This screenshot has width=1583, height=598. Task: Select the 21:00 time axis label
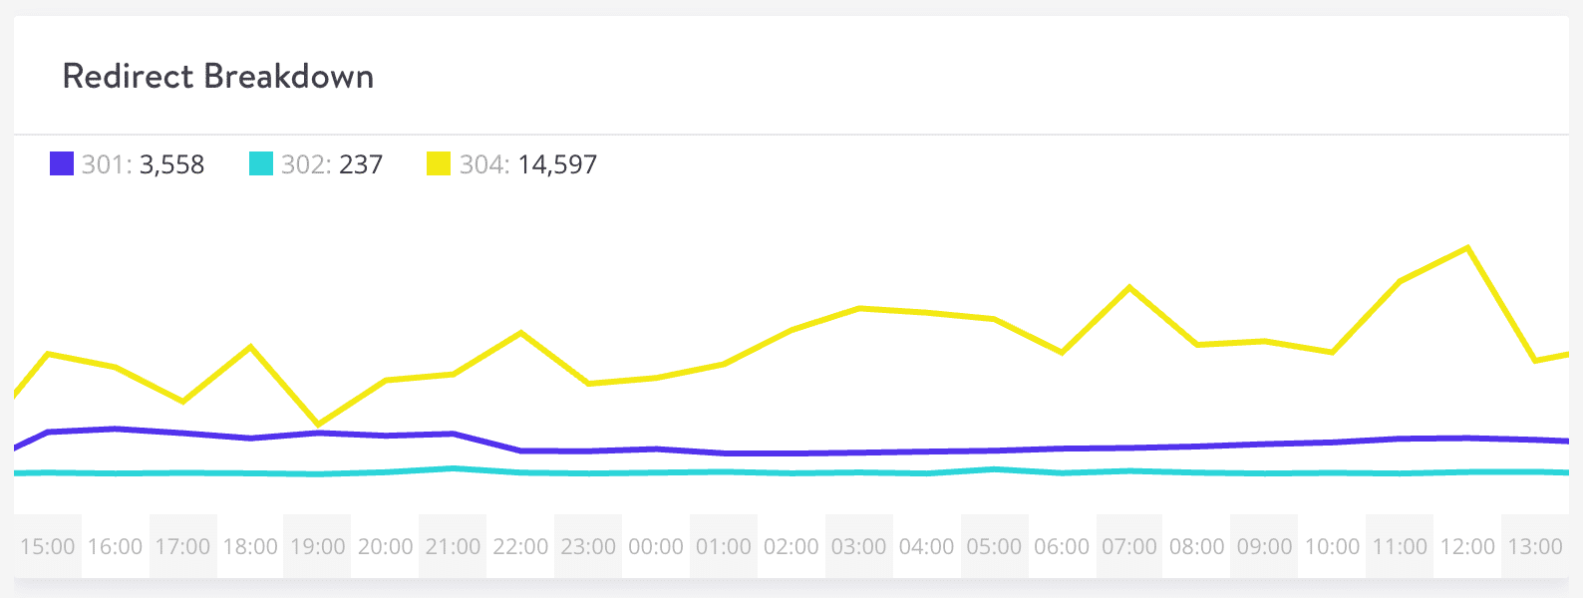[453, 546]
